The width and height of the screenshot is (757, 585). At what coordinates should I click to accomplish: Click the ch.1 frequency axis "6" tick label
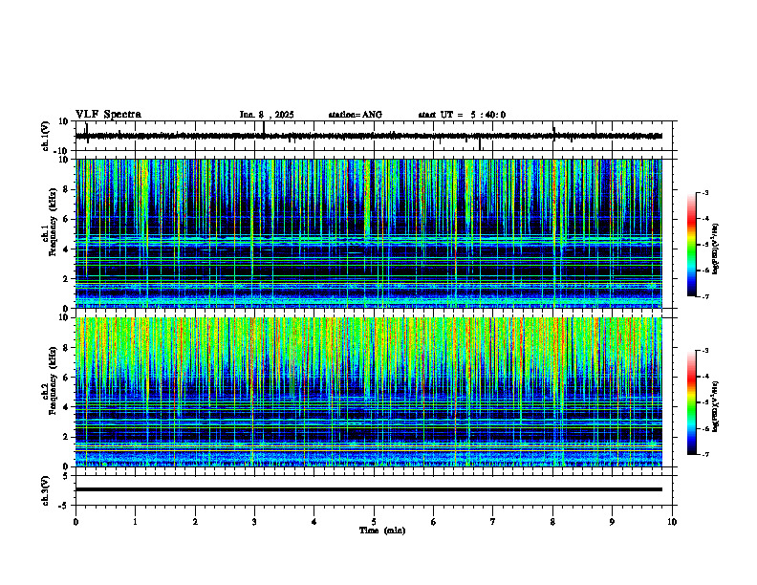[67, 219]
